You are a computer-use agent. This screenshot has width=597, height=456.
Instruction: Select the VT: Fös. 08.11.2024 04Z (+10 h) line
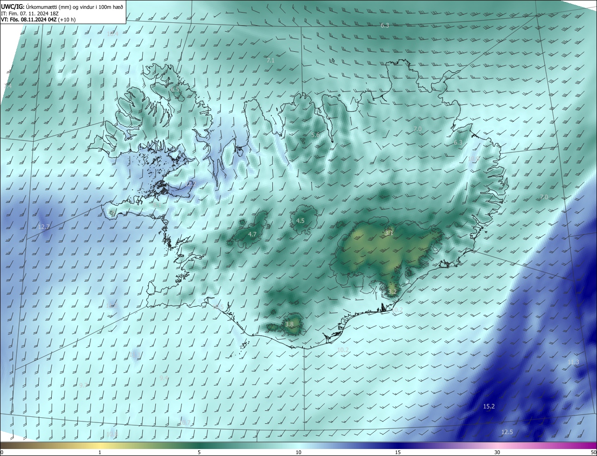tap(38, 20)
